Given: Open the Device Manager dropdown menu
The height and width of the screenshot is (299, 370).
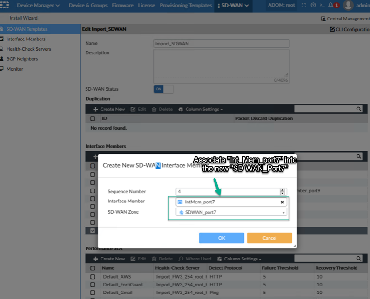Looking at the screenshot, I should [x=38, y=5].
